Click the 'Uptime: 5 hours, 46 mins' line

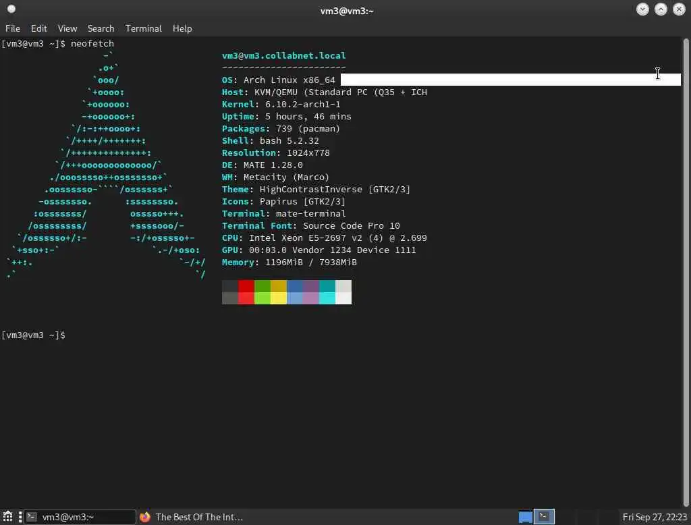tap(286, 116)
